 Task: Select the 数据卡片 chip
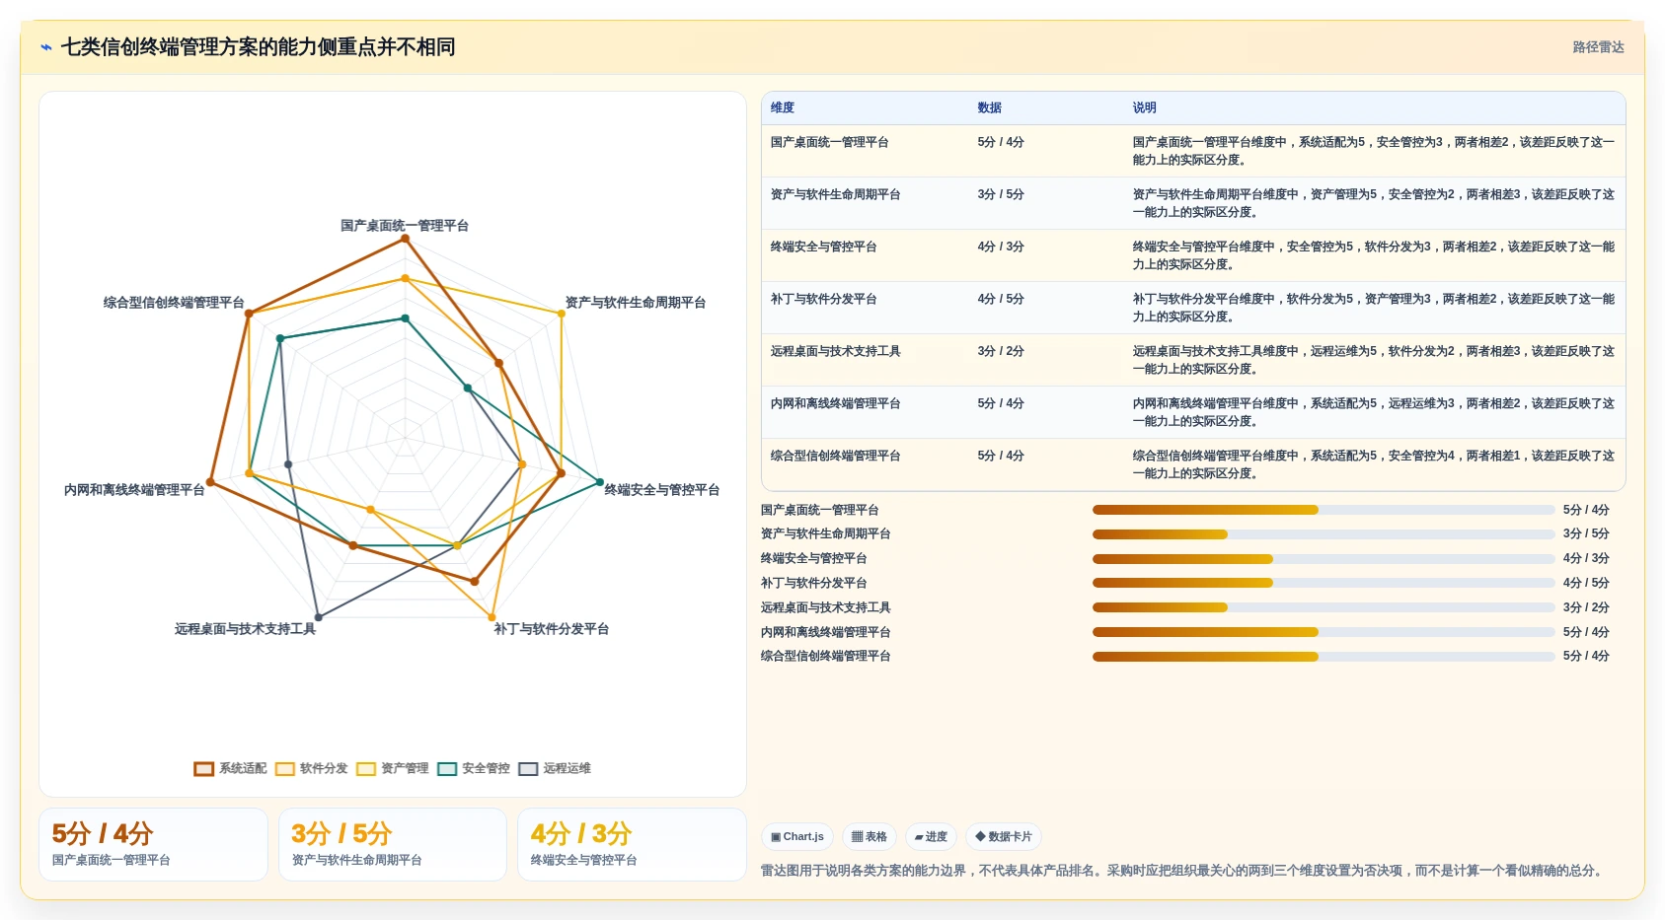[x=1004, y=836]
